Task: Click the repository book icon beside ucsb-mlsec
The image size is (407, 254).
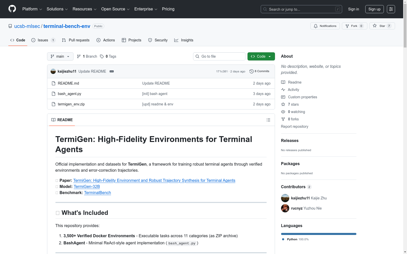Action: pos(10,26)
